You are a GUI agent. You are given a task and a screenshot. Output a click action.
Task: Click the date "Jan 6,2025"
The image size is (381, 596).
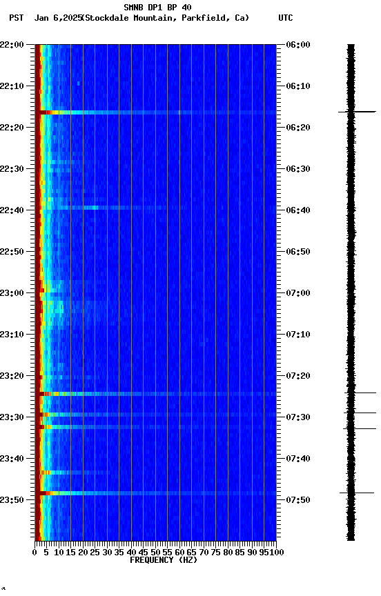58,18
